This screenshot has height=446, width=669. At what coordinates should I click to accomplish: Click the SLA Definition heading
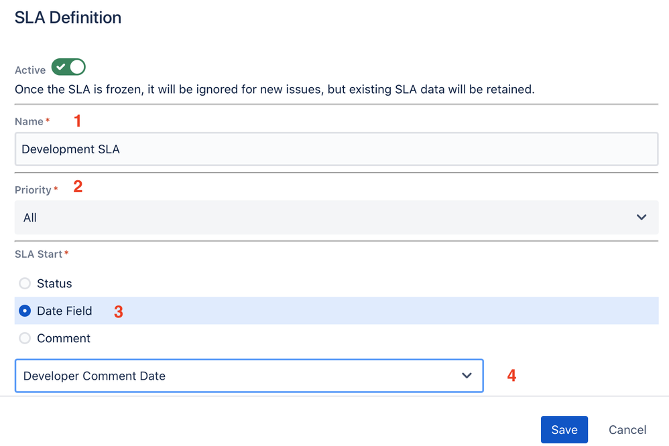(68, 17)
